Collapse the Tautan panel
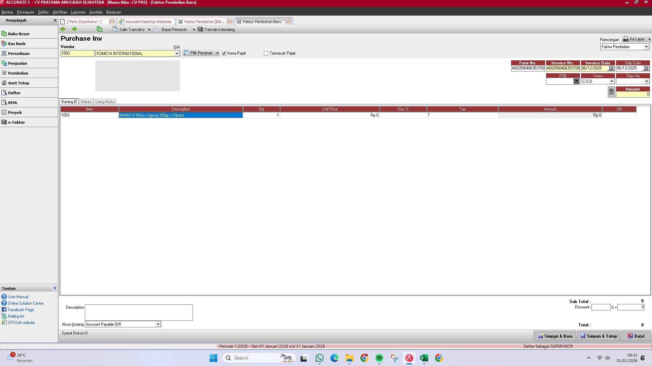This screenshot has width=652, height=366. (x=54, y=288)
